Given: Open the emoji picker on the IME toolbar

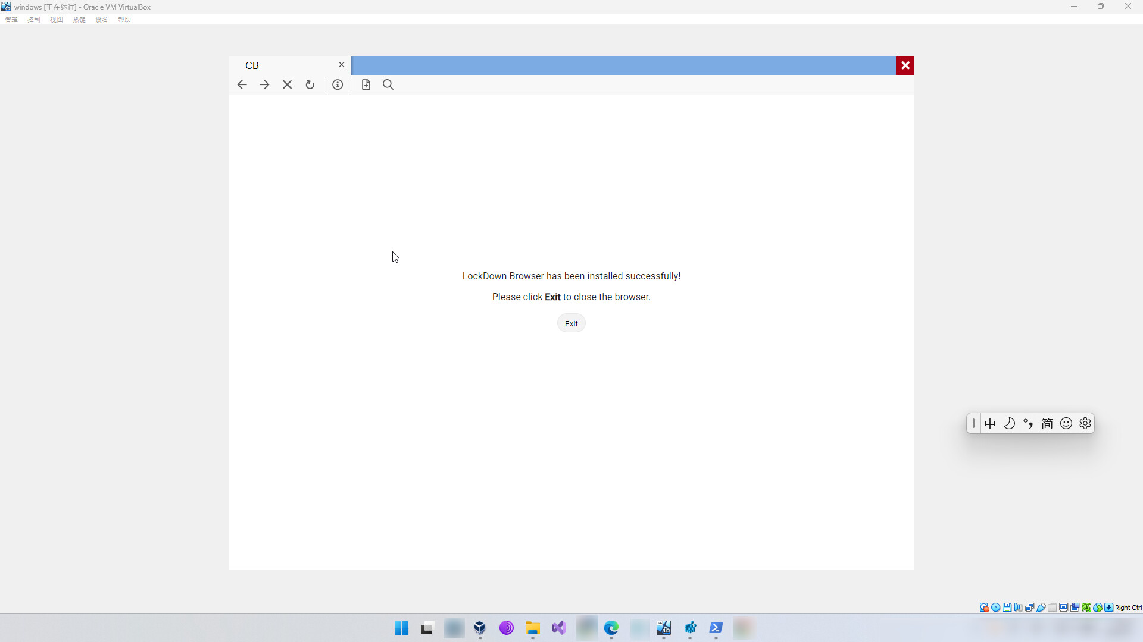Looking at the screenshot, I should [x=1066, y=423].
